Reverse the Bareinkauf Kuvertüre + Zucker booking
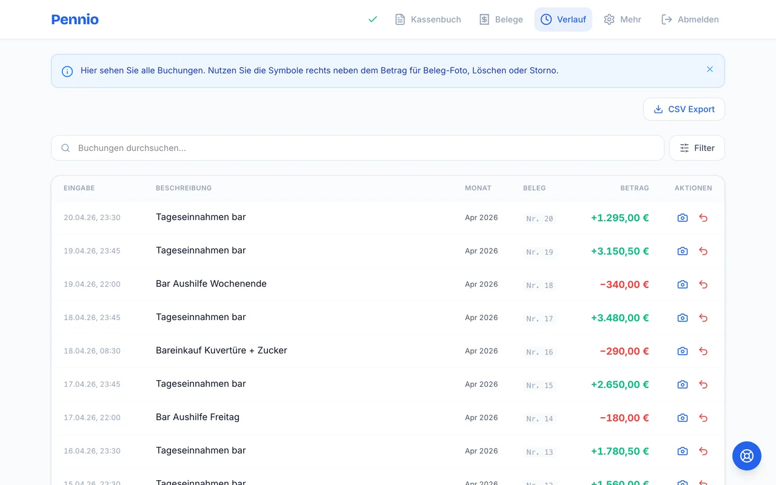The image size is (776, 485). 703,351
